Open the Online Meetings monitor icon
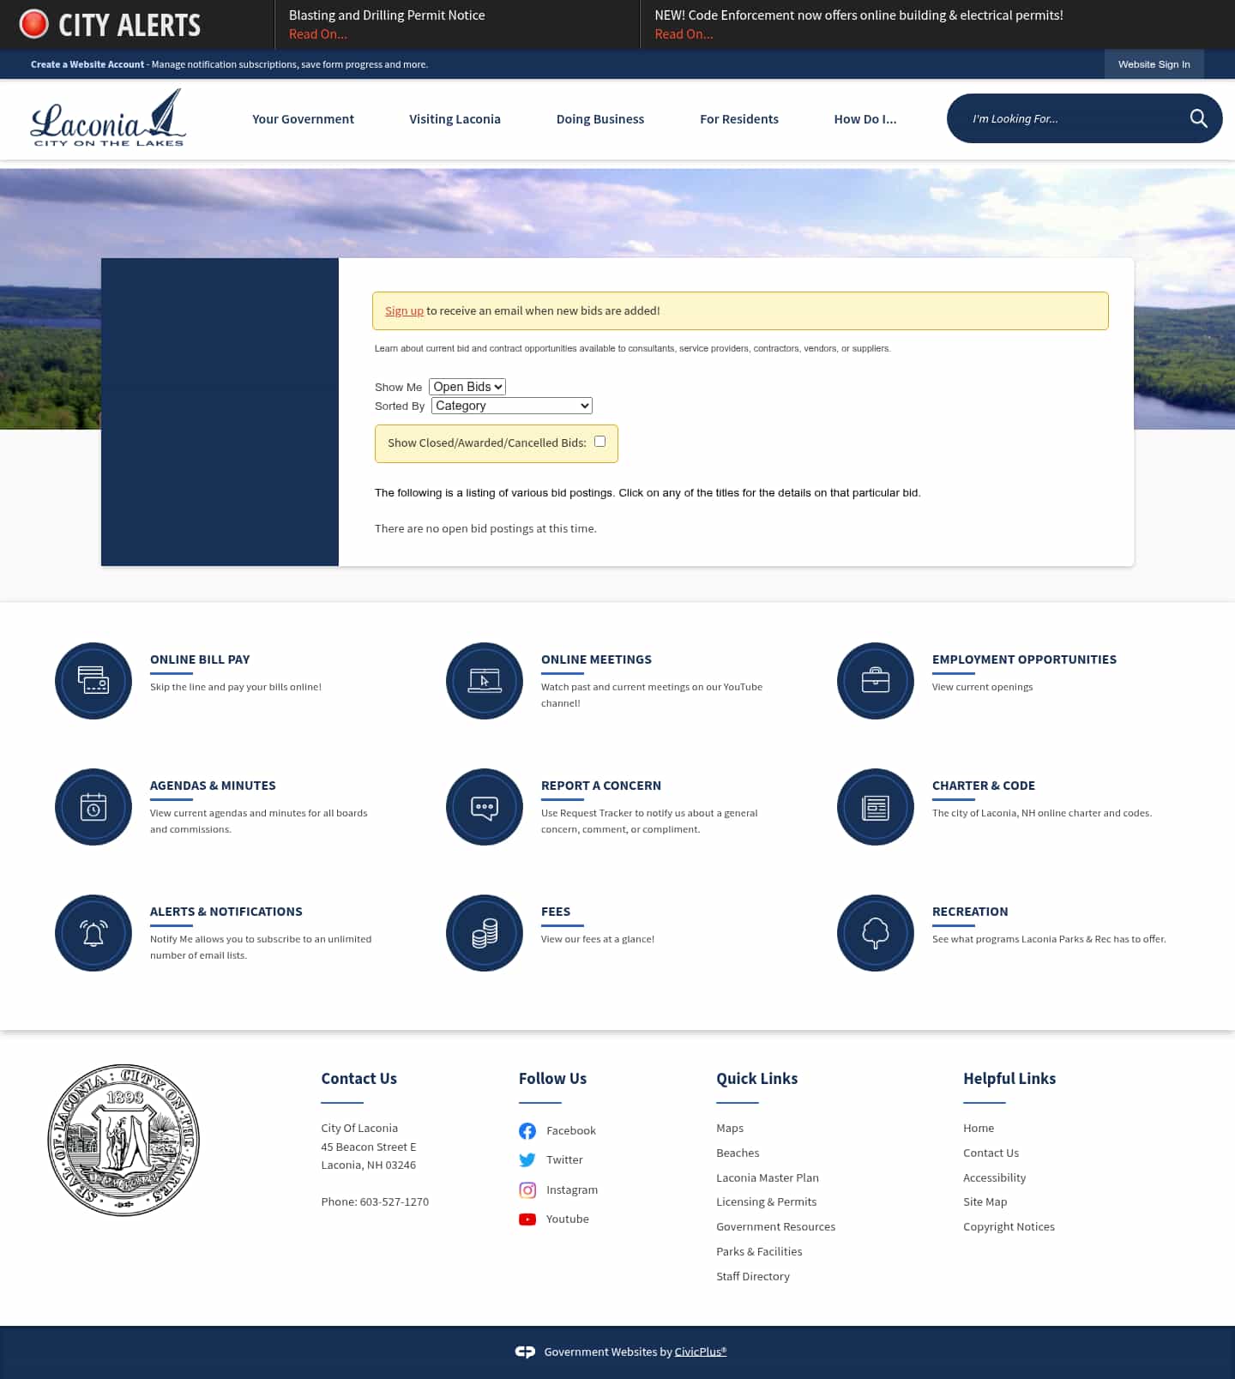Image resolution: width=1235 pixels, height=1379 pixels. (485, 681)
